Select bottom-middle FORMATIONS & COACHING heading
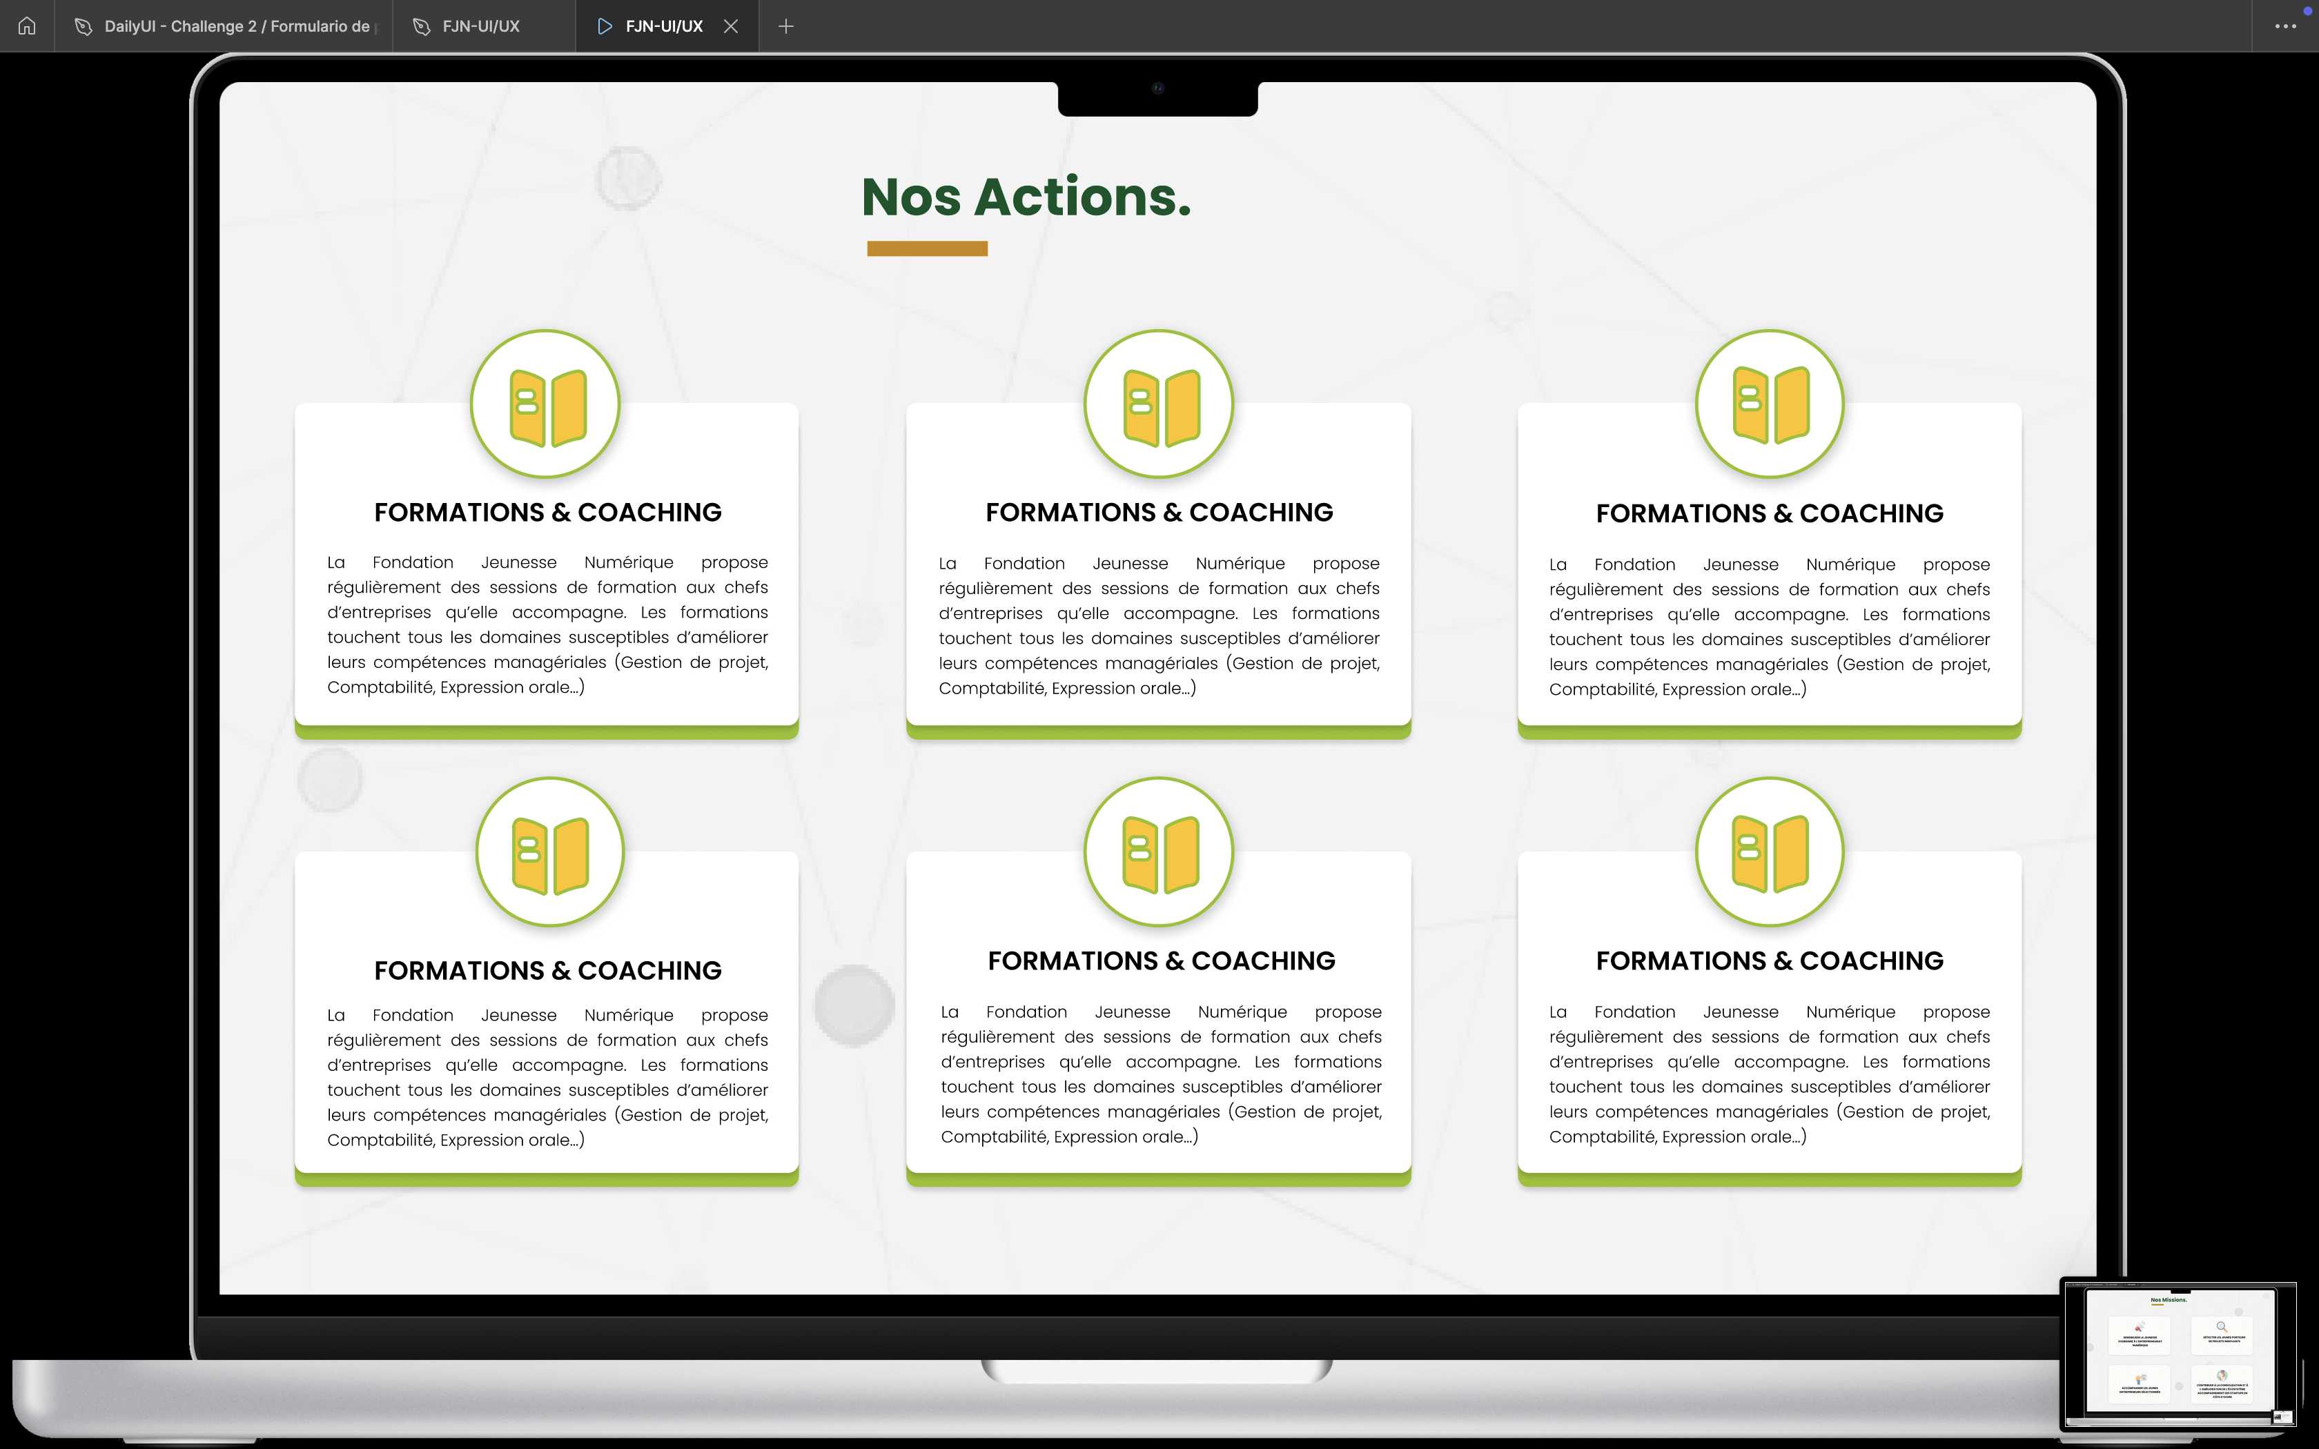The image size is (2319, 1449). (x=1162, y=960)
